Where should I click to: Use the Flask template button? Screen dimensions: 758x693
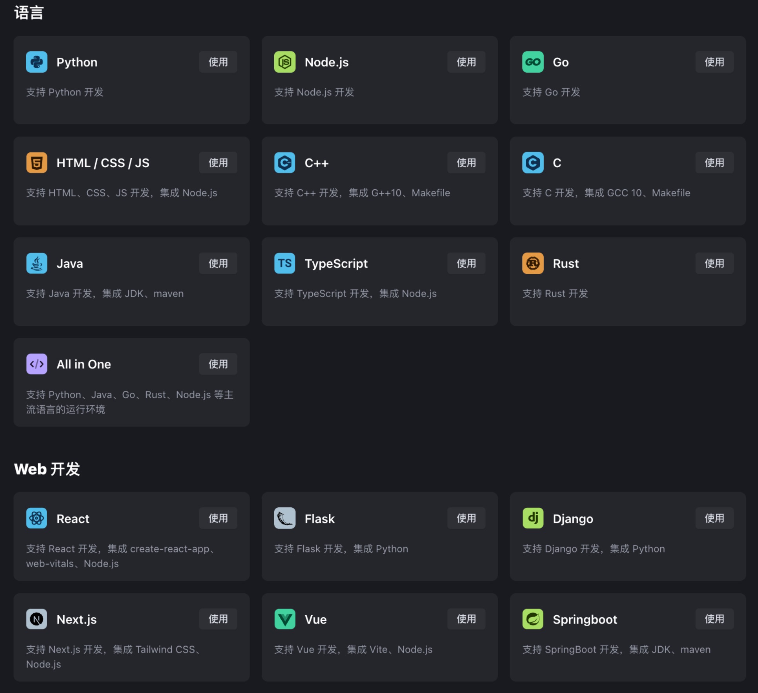click(466, 518)
